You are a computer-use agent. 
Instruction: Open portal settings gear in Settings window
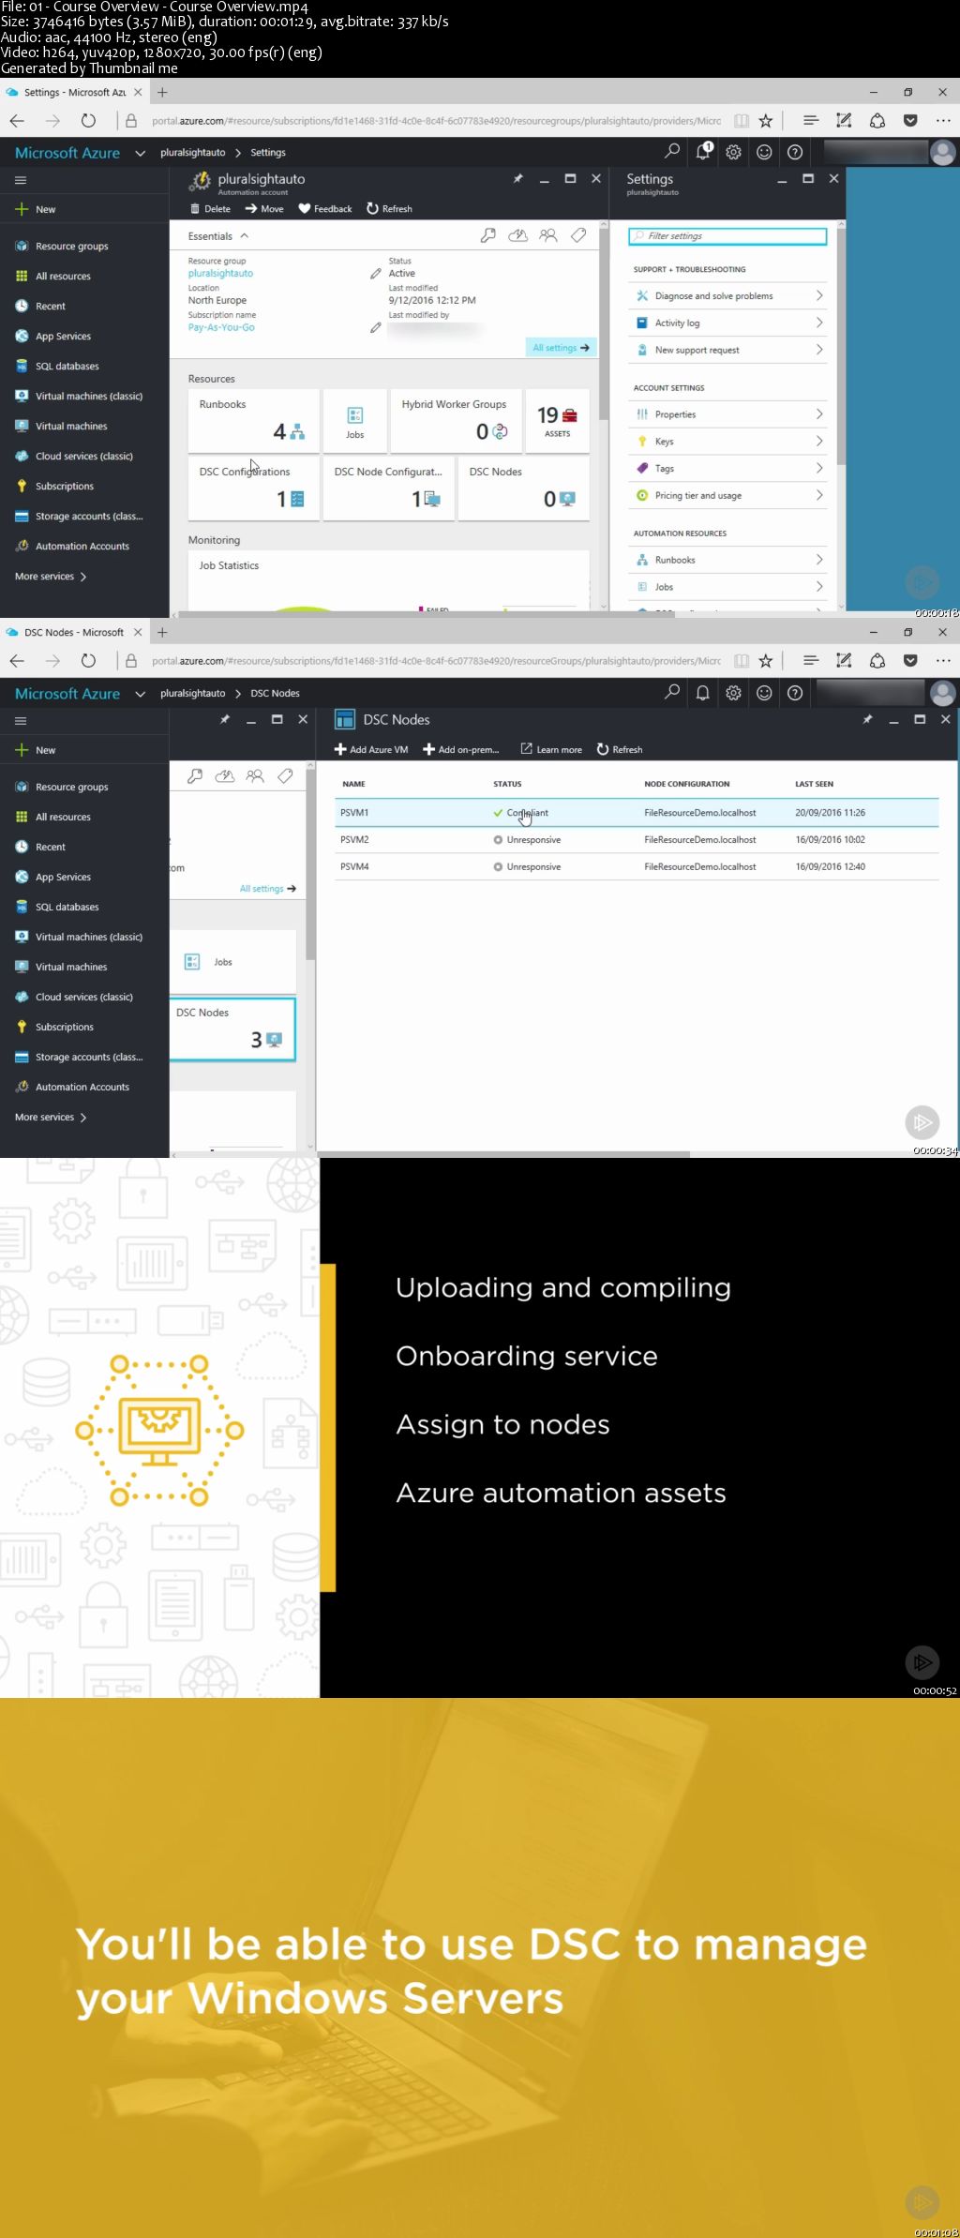coord(734,152)
